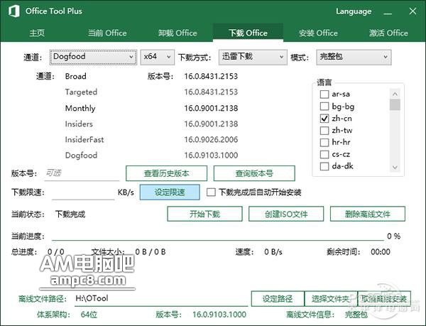The image size is (426, 326).
Task: Minimize the Office Tool Plus window
Action: [x=388, y=11]
